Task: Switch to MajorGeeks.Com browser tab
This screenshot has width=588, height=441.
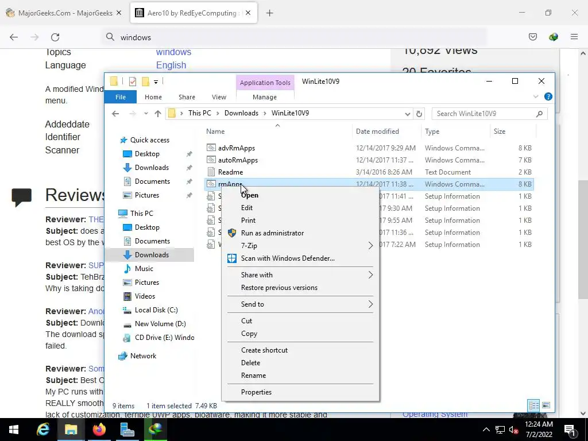Action: pyautogui.click(x=64, y=13)
